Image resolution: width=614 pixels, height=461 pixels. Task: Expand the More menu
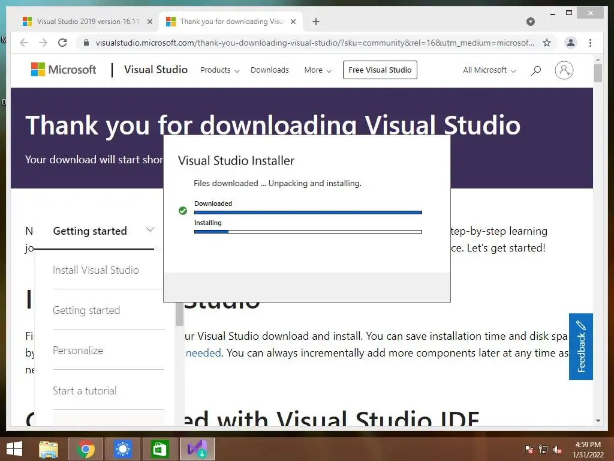pos(318,70)
